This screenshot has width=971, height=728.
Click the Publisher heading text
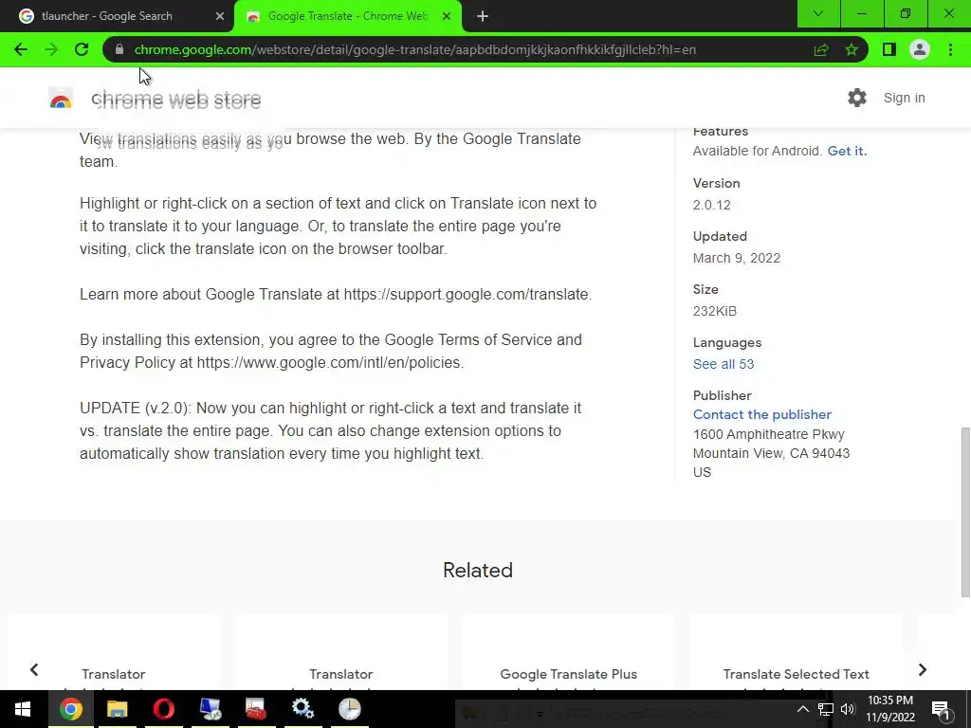pyautogui.click(x=722, y=395)
